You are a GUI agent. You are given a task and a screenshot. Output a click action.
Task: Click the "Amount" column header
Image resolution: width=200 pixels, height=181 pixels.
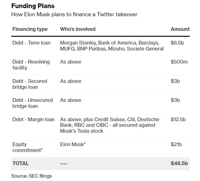180,29
